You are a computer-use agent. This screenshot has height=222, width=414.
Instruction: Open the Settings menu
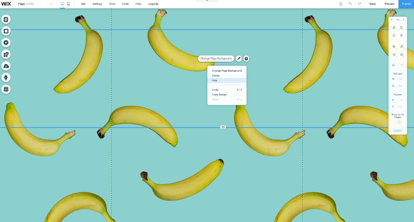pos(97,4)
